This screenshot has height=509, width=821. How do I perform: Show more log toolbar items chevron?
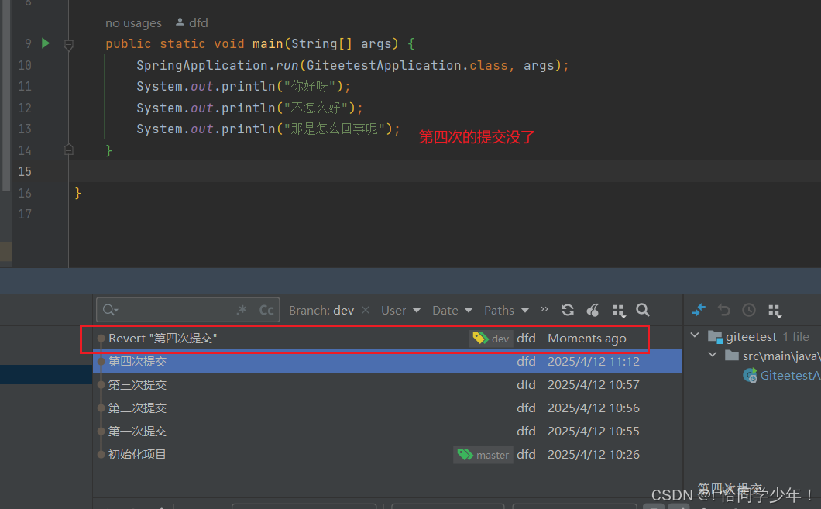(544, 309)
